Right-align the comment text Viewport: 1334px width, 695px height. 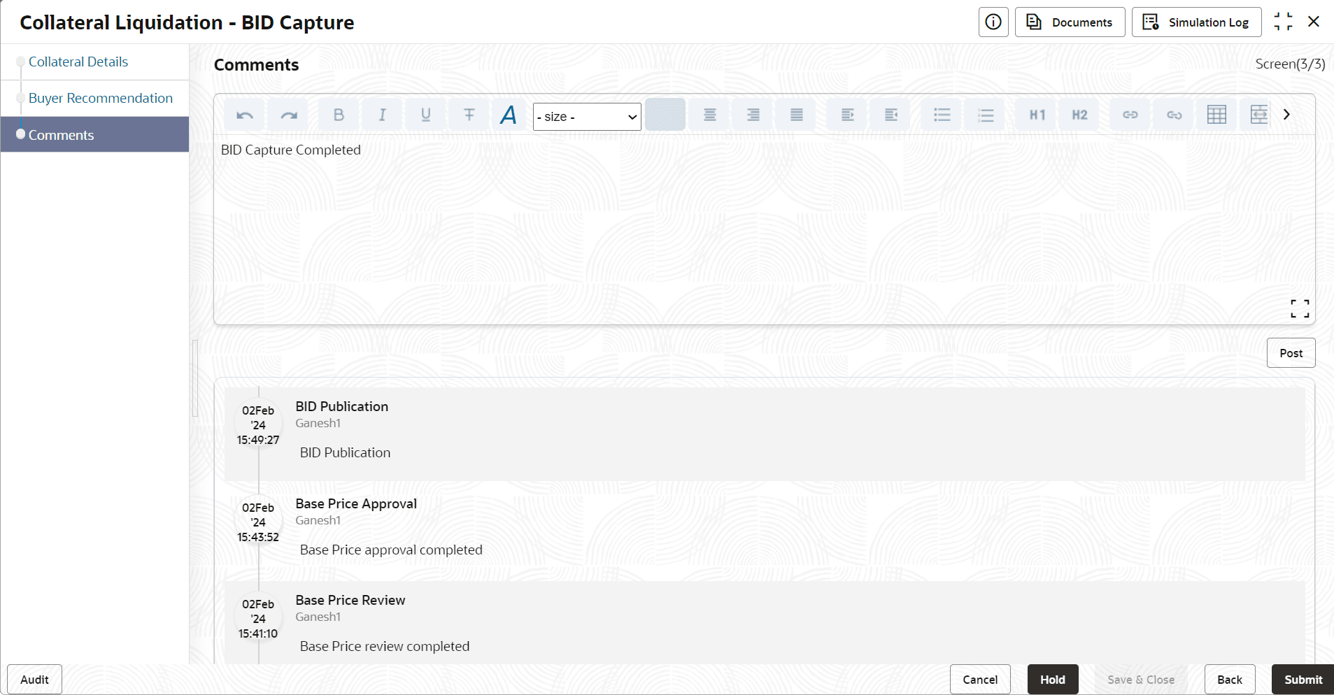(753, 115)
